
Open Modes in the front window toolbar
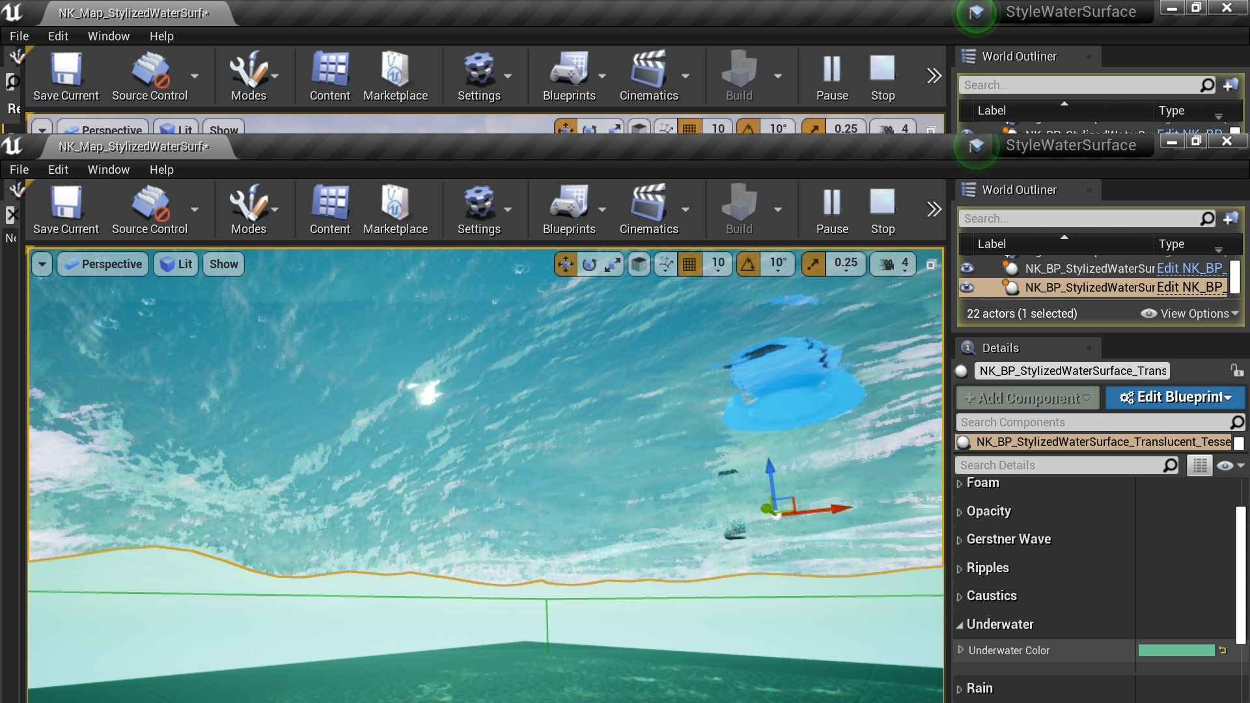click(249, 210)
